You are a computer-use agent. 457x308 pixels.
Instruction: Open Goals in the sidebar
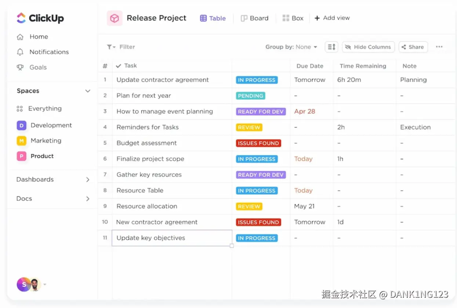(32, 67)
